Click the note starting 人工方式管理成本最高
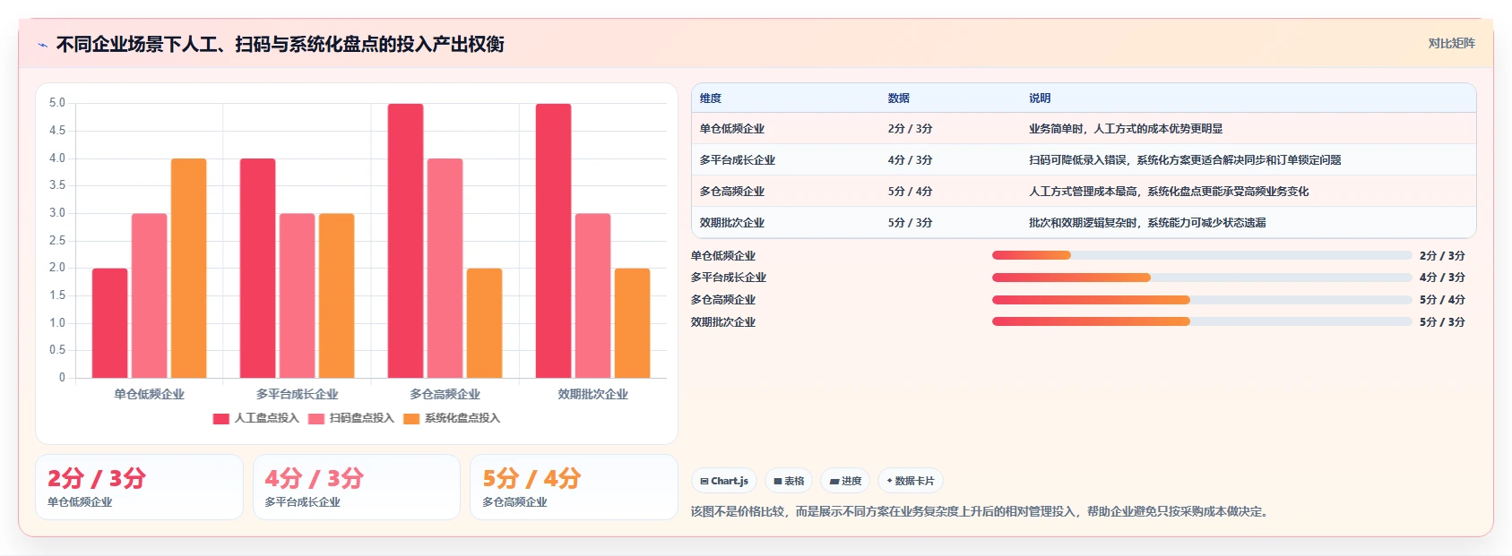This screenshot has height=556, width=1512. click(x=1169, y=192)
